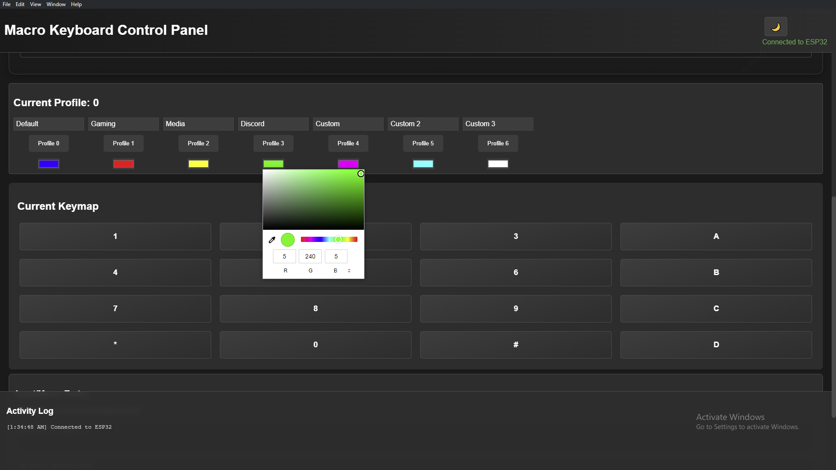Open the File menu
The height and width of the screenshot is (470, 836).
coord(7,4)
